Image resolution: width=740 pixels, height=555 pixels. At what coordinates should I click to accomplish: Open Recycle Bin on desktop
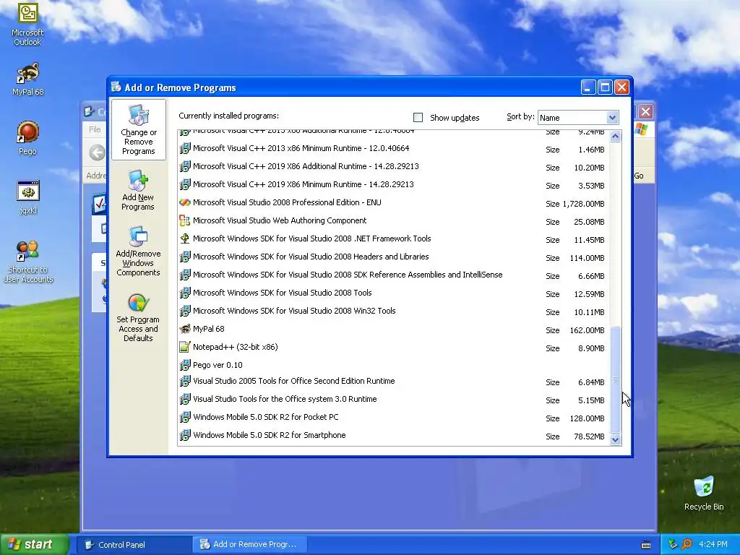click(x=704, y=494)
